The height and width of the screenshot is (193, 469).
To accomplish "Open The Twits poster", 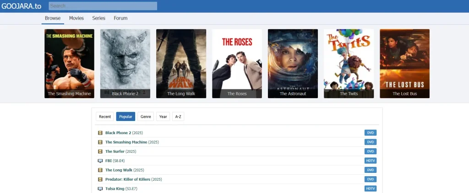I will coord(349,63).
